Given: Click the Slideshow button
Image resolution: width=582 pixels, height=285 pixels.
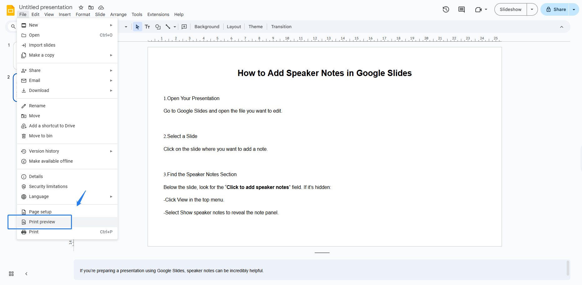Looking at the screenshot, I should 510,9.
